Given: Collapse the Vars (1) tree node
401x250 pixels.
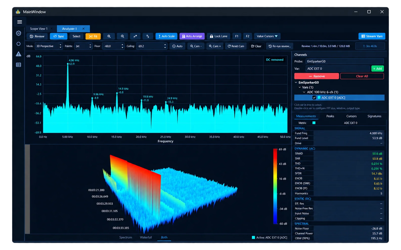Looking at the screenshot, I should tap(300, 87).
